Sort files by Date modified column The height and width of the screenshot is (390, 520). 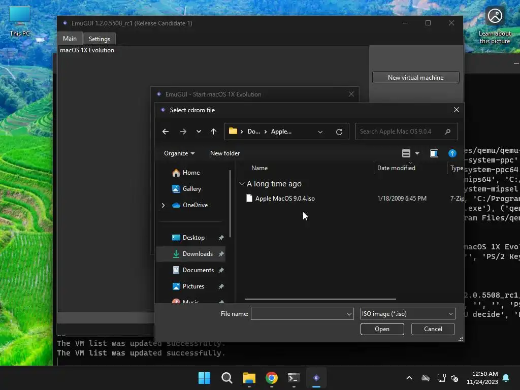pos(396,168)
